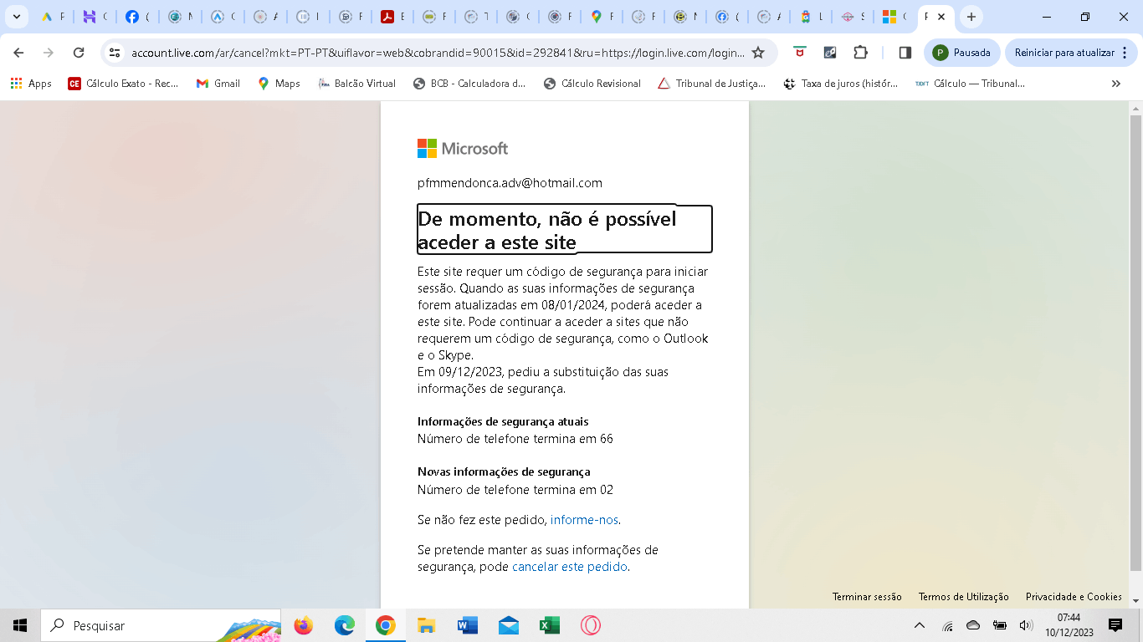
Task: Toggle the Chrome side panel icon
Action: (x=905, y=53)
